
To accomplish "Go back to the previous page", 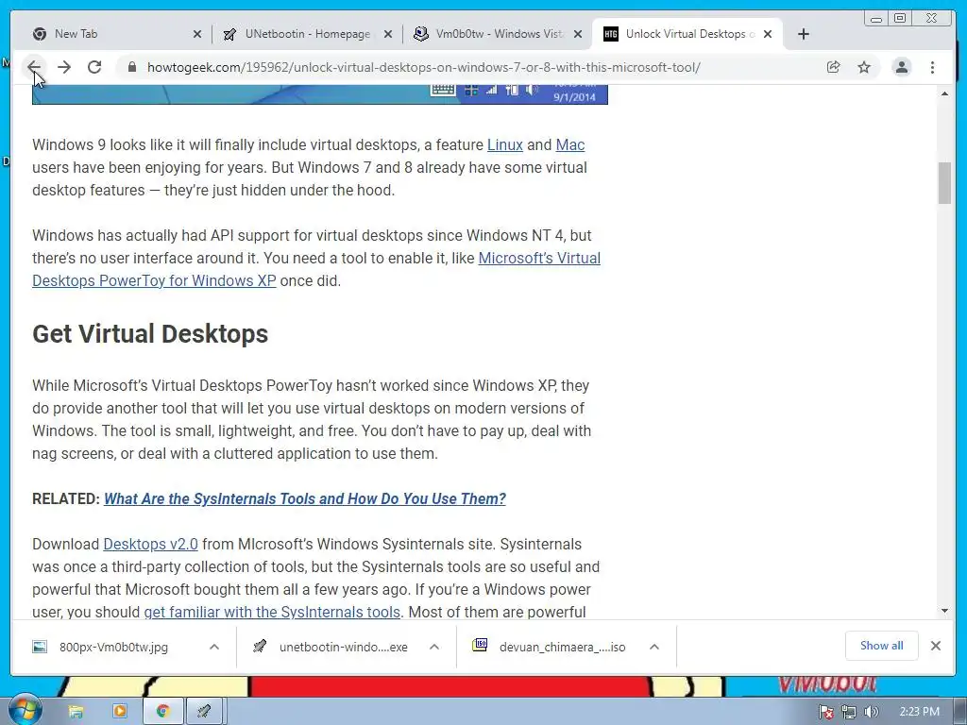I will (x=35, y=67).
